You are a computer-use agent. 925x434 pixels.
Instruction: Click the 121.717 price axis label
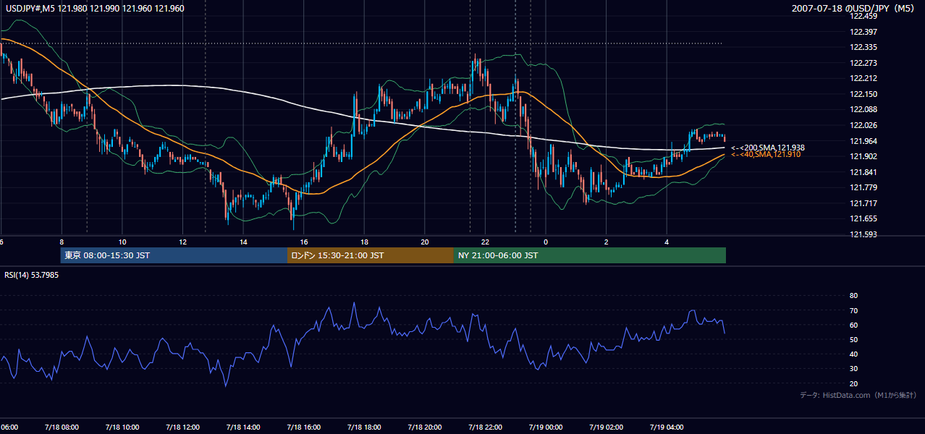coord(862,203)
